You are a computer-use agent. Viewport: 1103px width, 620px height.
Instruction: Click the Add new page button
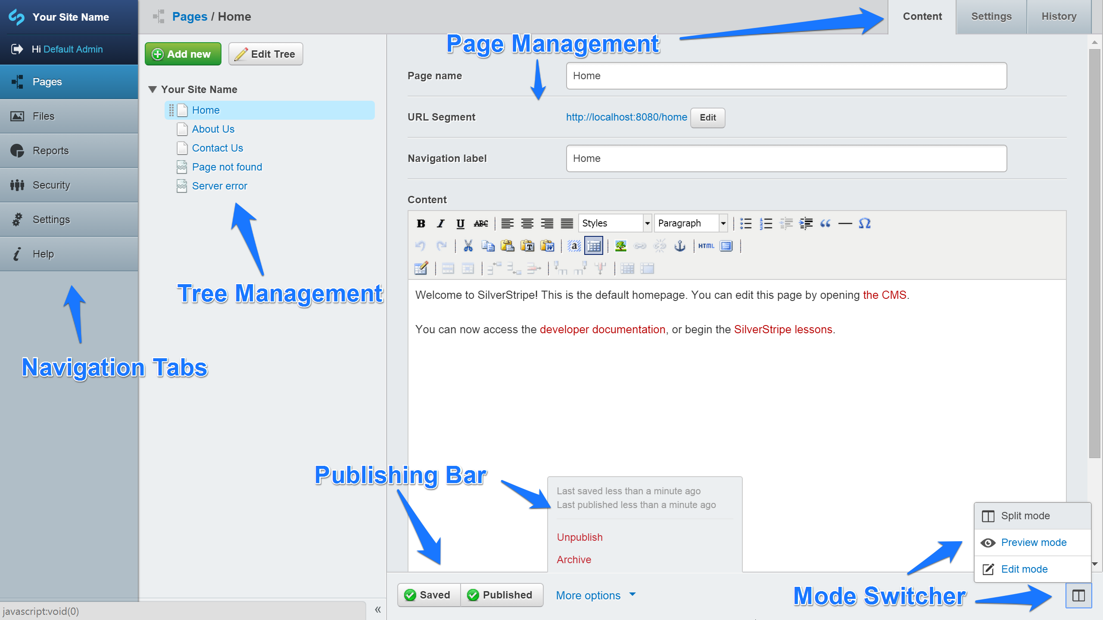(183, 53)
